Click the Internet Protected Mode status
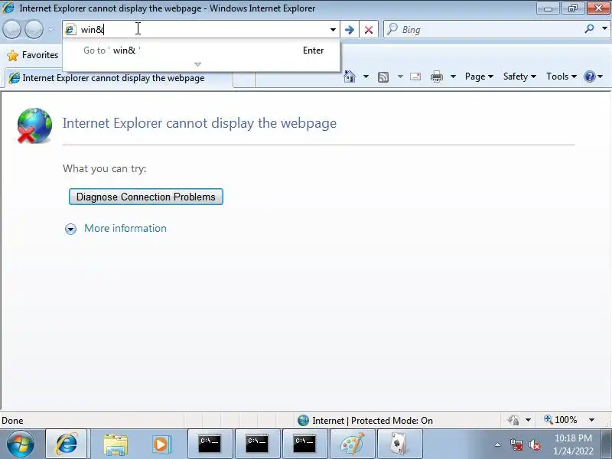This screenshot has height=459, width=612. pyautogui.click(x=366, y=420)
